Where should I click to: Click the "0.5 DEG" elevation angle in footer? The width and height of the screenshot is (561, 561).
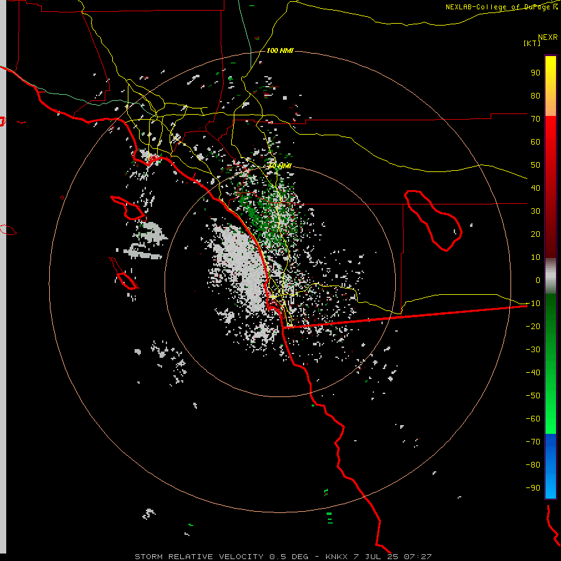coord(289,557)
